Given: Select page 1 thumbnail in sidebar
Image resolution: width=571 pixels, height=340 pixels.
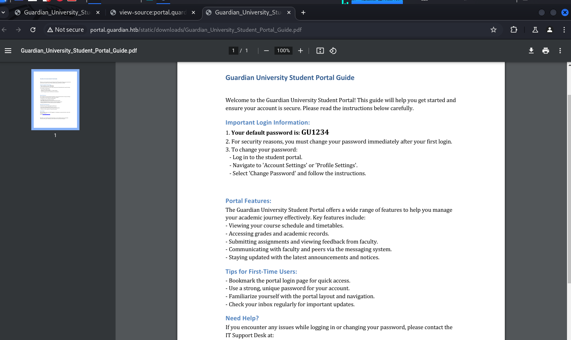Looking at the screenshot, I should tap(55, 100).
